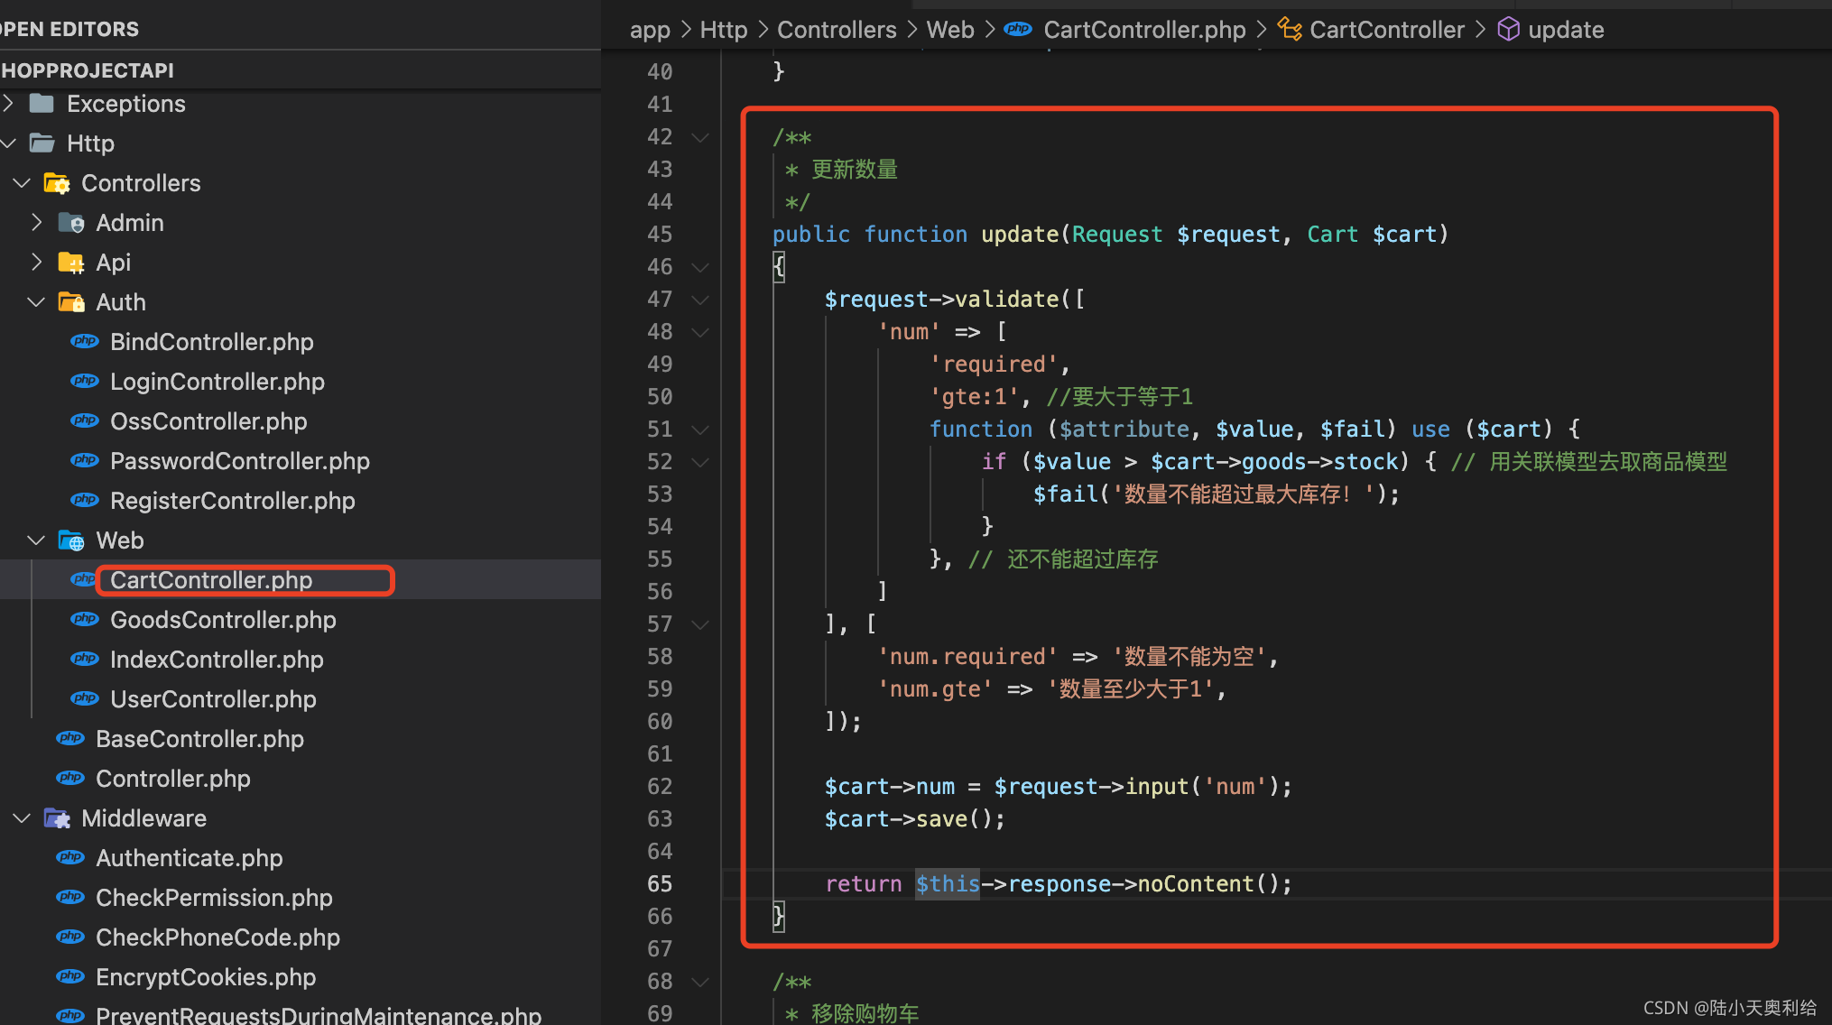1832x1025 pixels.
Task: Open BaseController.php from file tree
Action: point(199,739)
